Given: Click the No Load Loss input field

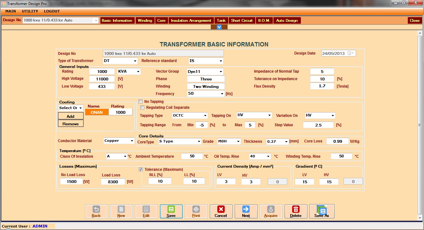Looking at the screenshot, I should pyautogui.click(x=71, y=181).
